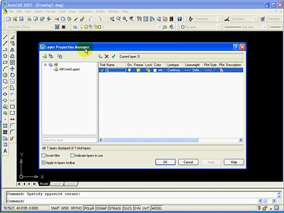The image size is (284, 213).
Task: Open the Format menu
Action: pos(50,11)
